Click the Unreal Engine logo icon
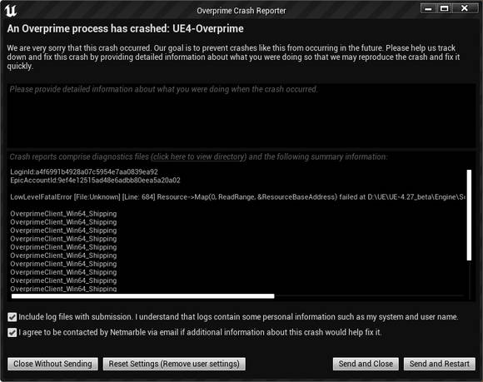The image size is (483, 382). [11, 11]
